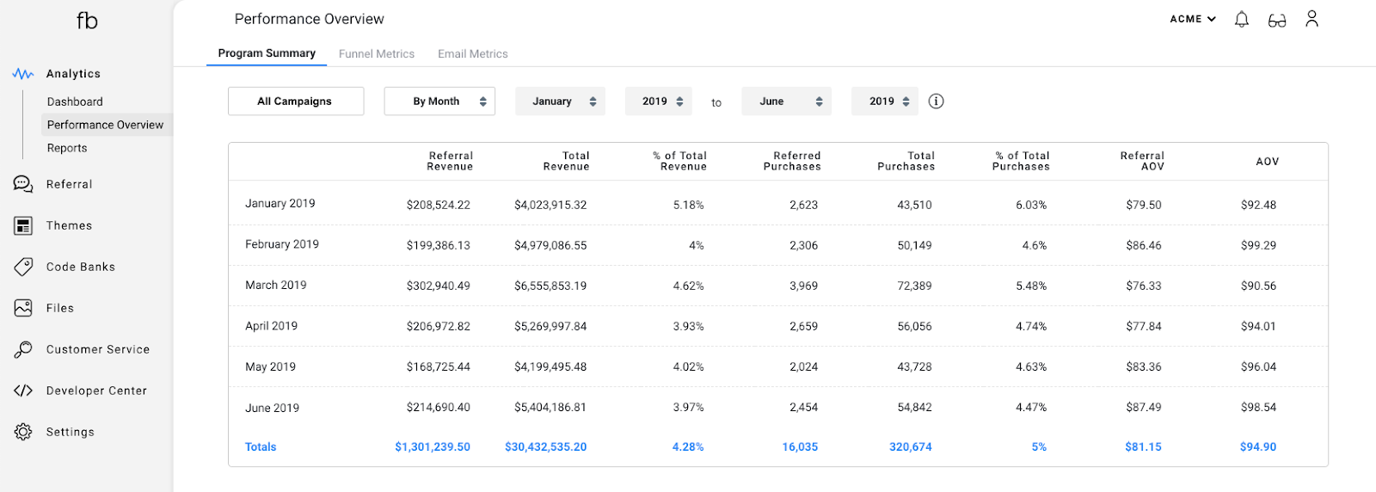This screenshot has height=492, width=1376.
Task: Click the Files image icon
Action: [x=23, y=308]
